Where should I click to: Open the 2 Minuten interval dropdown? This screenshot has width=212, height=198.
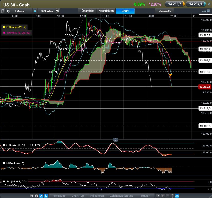click(x=19, y=11)
